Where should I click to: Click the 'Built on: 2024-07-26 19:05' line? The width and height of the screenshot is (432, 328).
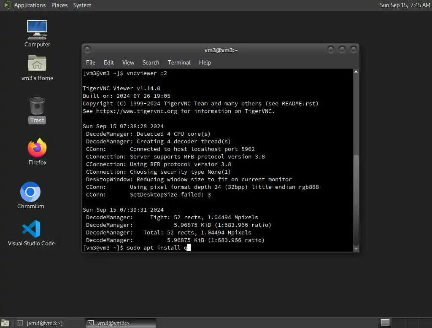(x=127, y=96)
